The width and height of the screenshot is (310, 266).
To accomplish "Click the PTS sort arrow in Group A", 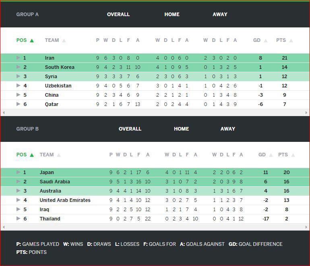I will pyautogui.click(x=291, y=40).
